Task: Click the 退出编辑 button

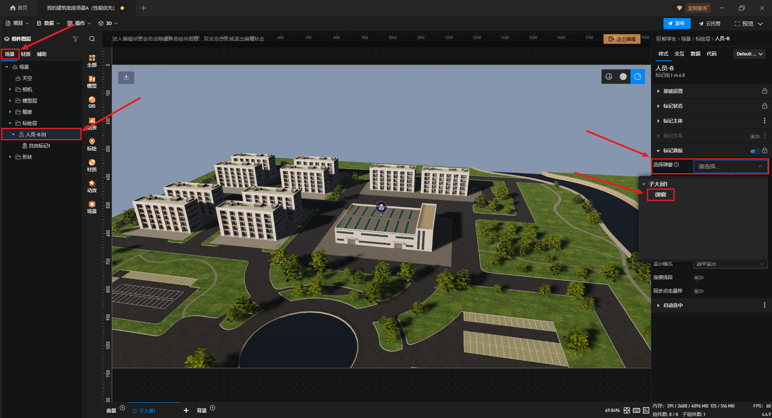Action: pyautogui.click(x=622, y=39)
